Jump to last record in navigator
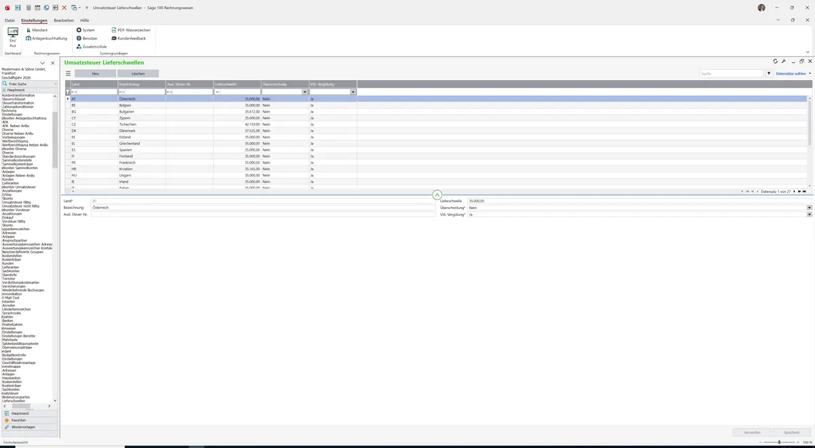This screenshot has width=815, height=448. (x=805, y=191)
